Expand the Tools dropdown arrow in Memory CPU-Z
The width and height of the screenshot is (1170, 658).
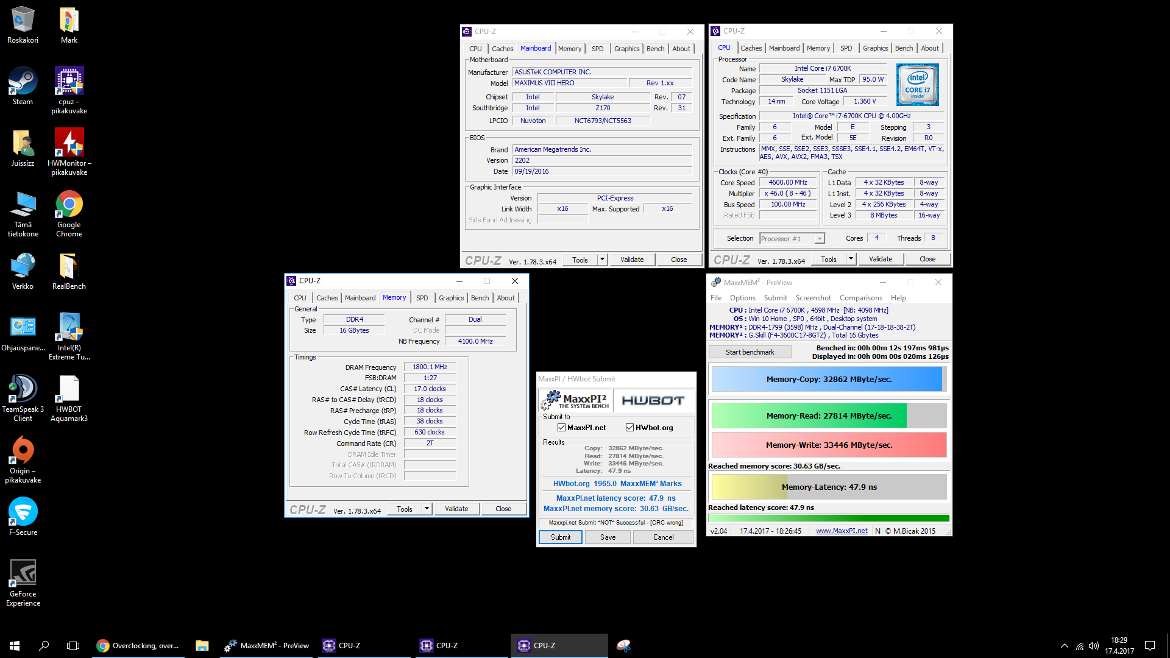427,509
